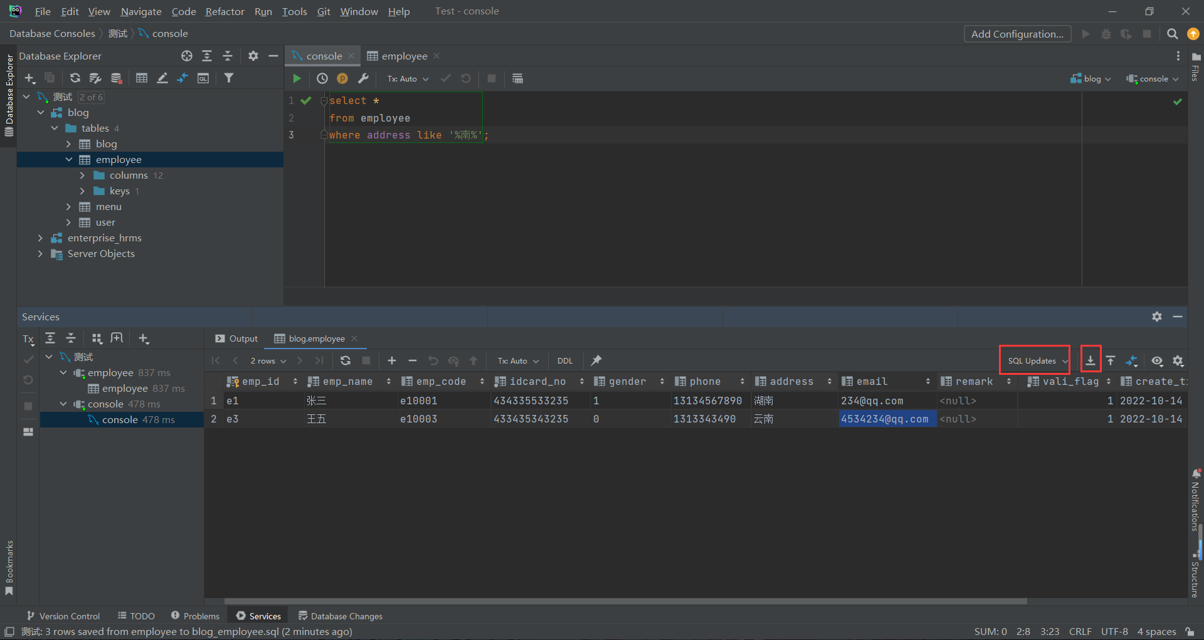Image resolution: width=1204 pixels, height=640 pixels.
Task: Expand the columns folder
Action: [82, 175]
